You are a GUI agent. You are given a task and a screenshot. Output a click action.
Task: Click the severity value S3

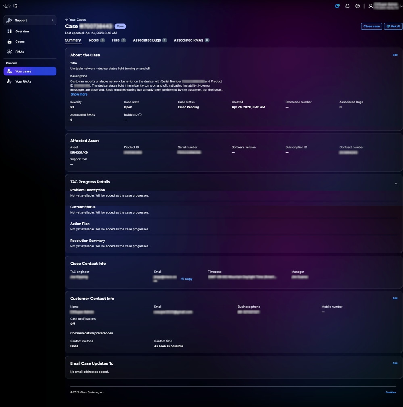click(72, 107)
